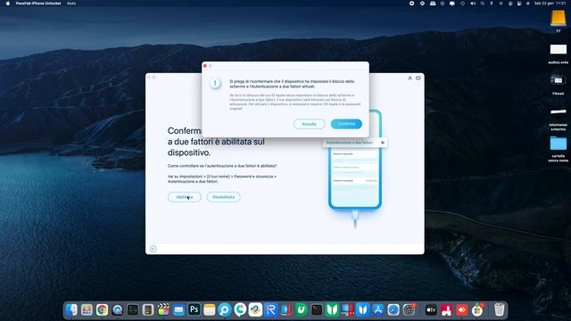This screenshot has height=321, width=571.
Task: Select the orange external drive desktop icon
Action: (558, 18)
